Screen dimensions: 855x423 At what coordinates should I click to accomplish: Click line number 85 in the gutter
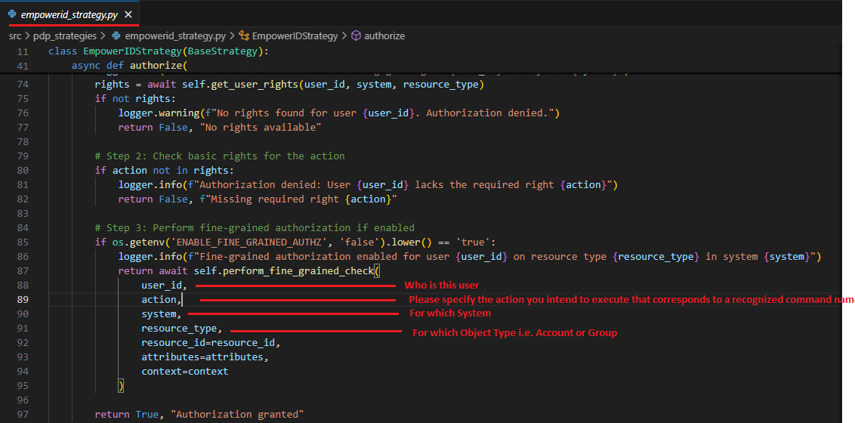pos(23,242)
